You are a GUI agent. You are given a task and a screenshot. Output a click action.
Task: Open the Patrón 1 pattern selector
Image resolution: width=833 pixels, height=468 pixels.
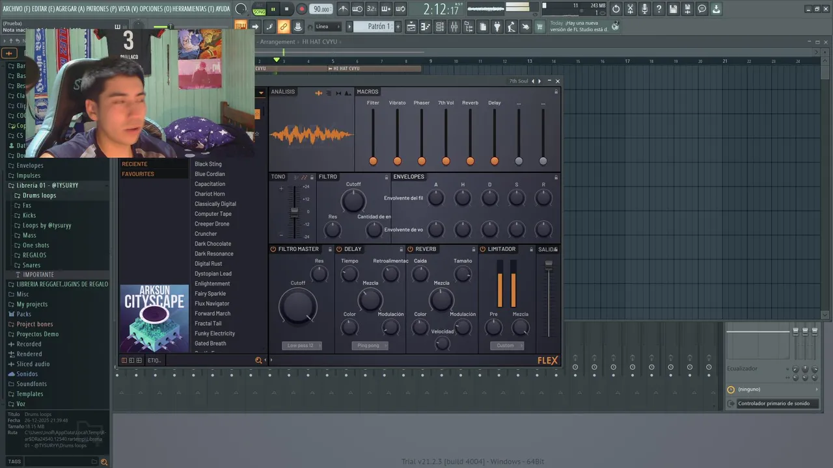374,27
